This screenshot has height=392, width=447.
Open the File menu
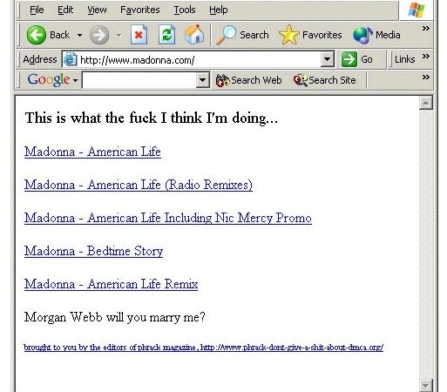37,10
